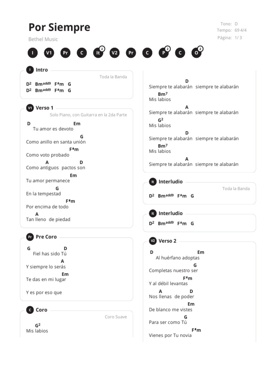Click the "C" badge beside the Coro heading
Viewport: 276px width, 369px height.
tap(30, 310)
